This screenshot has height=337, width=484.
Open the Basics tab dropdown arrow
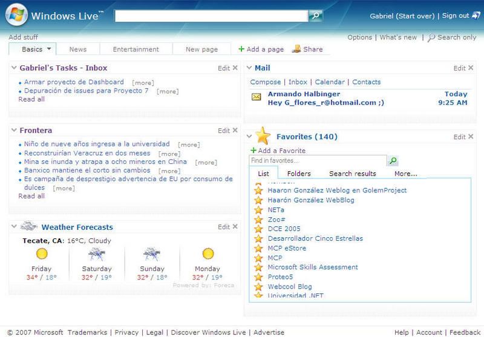pos(49,49)
